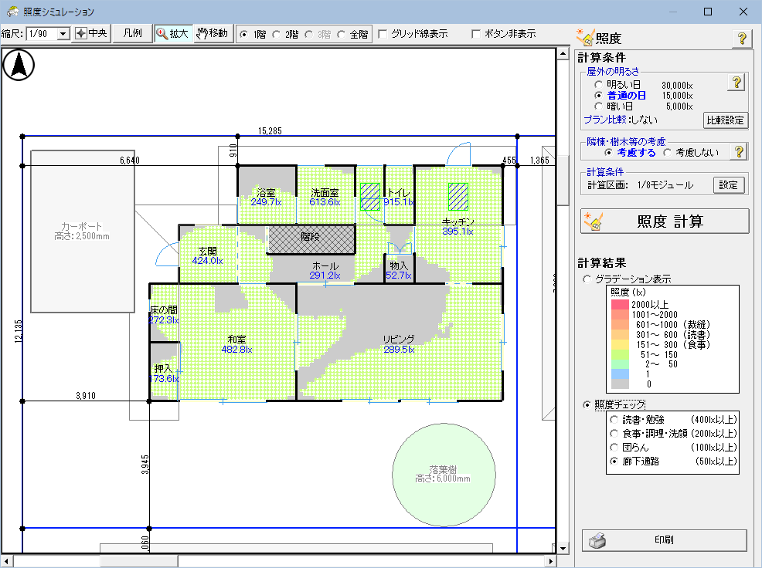The width and height of the screenshot is (762, 568).
Task: Select the 落葉樹 tree circle
Action: coord(444,475)
